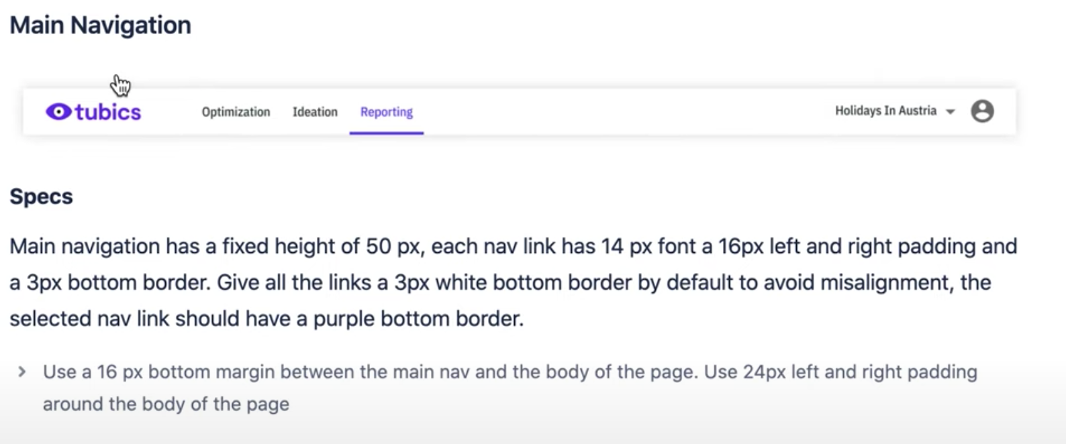The height and width of the screenshot is (444, 1066).
Task: Click the Specs heading
Action: (x=41, y=196)
